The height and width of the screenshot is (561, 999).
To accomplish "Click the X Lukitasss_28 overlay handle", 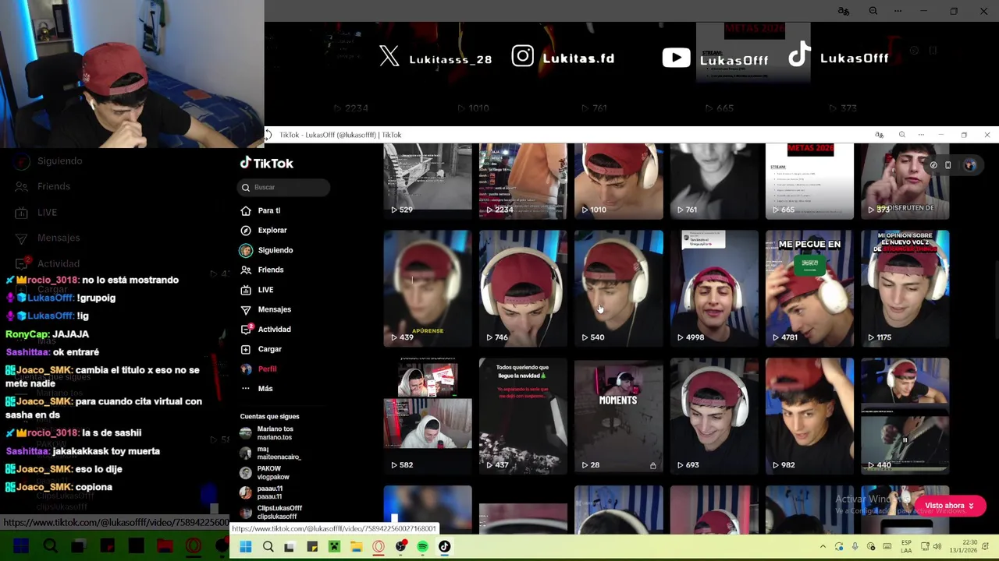I will coord(436,58).
